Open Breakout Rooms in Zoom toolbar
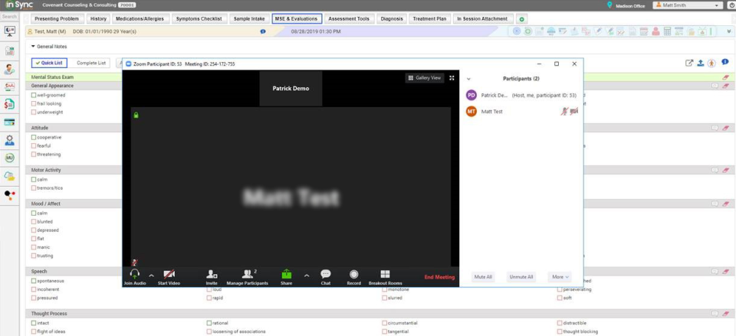736x336 pixels. [386, 277]
